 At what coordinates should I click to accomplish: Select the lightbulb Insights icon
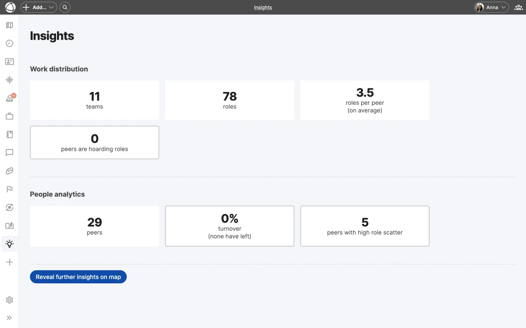[x=9, y=244]
